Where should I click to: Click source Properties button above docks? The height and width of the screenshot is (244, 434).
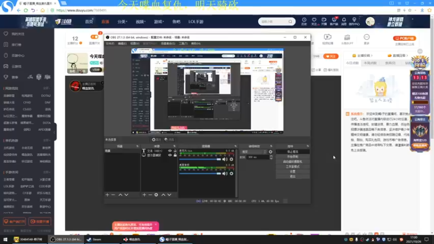coord(156,140)
